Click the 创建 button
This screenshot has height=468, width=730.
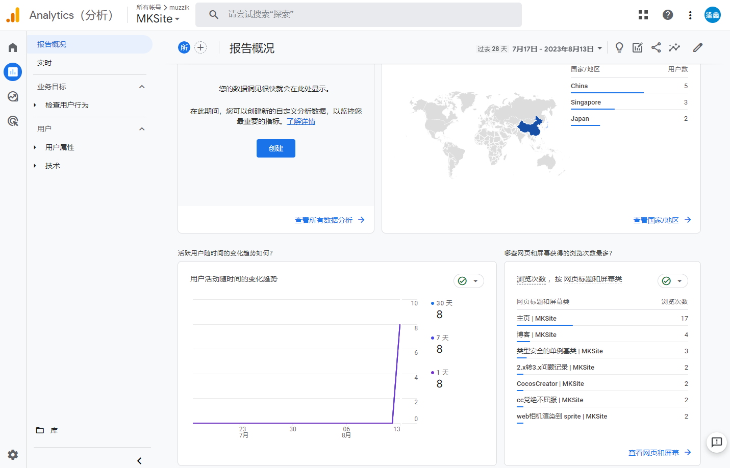276,148
